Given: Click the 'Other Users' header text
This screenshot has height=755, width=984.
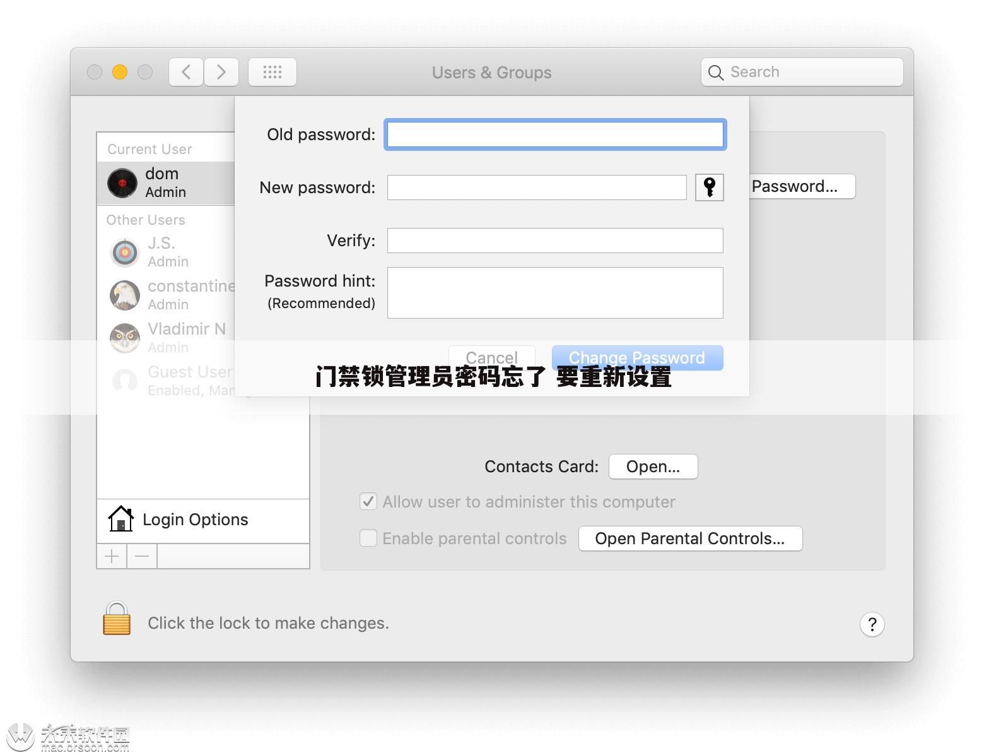Looking at the screenshot, I should (146, 220).
